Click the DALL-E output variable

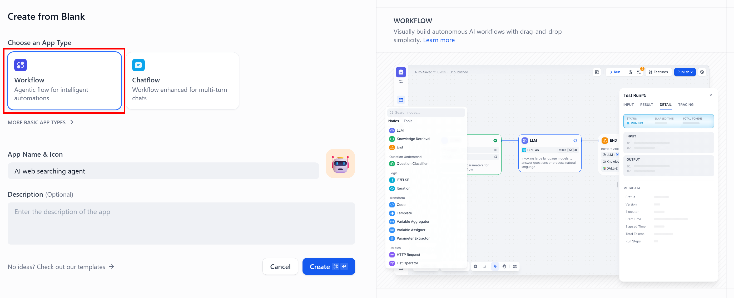[610, 168]
